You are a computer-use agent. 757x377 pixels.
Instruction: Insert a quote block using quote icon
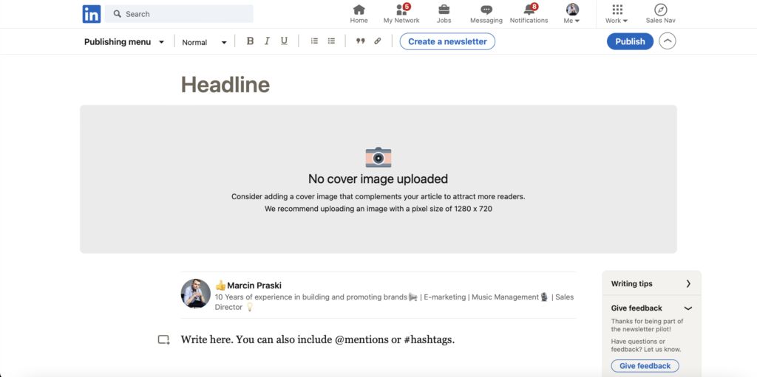click(361, 41)
